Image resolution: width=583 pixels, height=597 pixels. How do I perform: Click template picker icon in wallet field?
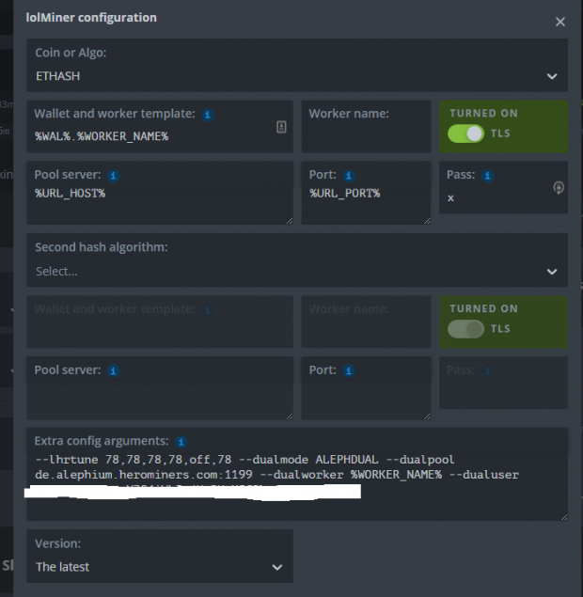coord(281,127)
